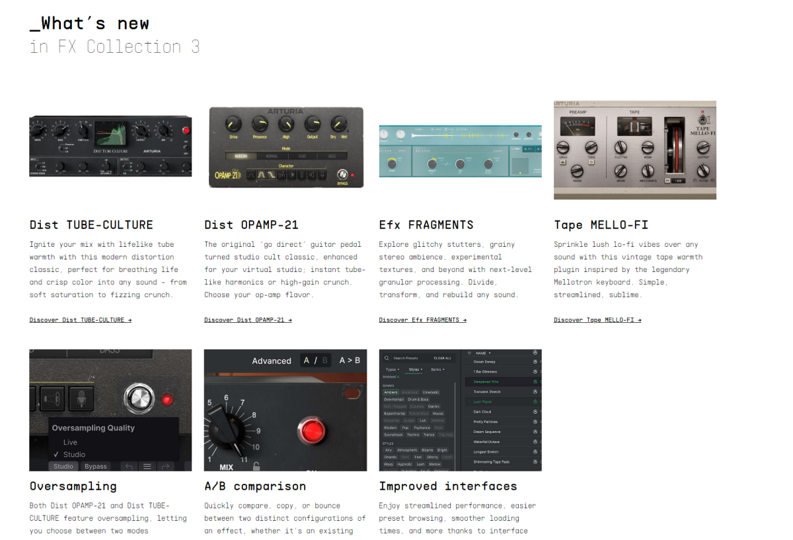Toggle the Techno genre tag
This screenshot has width=793, height=540.
(413, 435)
